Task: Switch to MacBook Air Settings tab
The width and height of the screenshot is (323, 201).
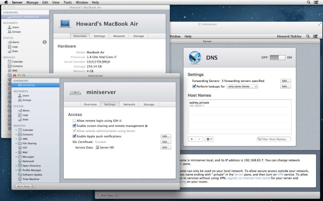Action: coord(99,36)
